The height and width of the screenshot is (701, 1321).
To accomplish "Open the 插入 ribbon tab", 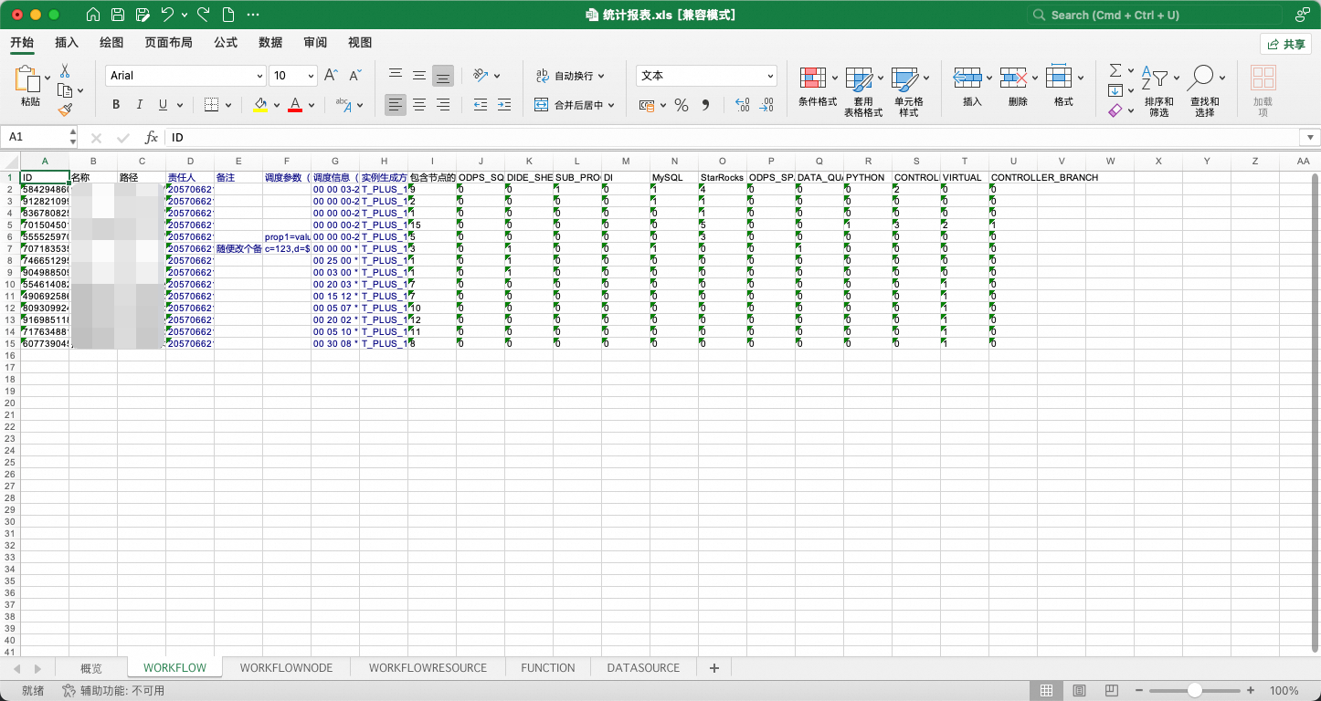I will 67,43.
